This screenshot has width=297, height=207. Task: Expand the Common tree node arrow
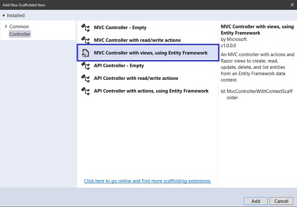[x=6, y=26]
